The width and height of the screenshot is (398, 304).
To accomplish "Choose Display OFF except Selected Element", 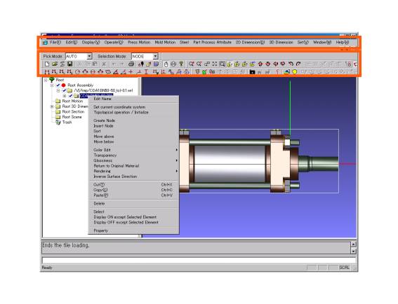I will [134, 223].
